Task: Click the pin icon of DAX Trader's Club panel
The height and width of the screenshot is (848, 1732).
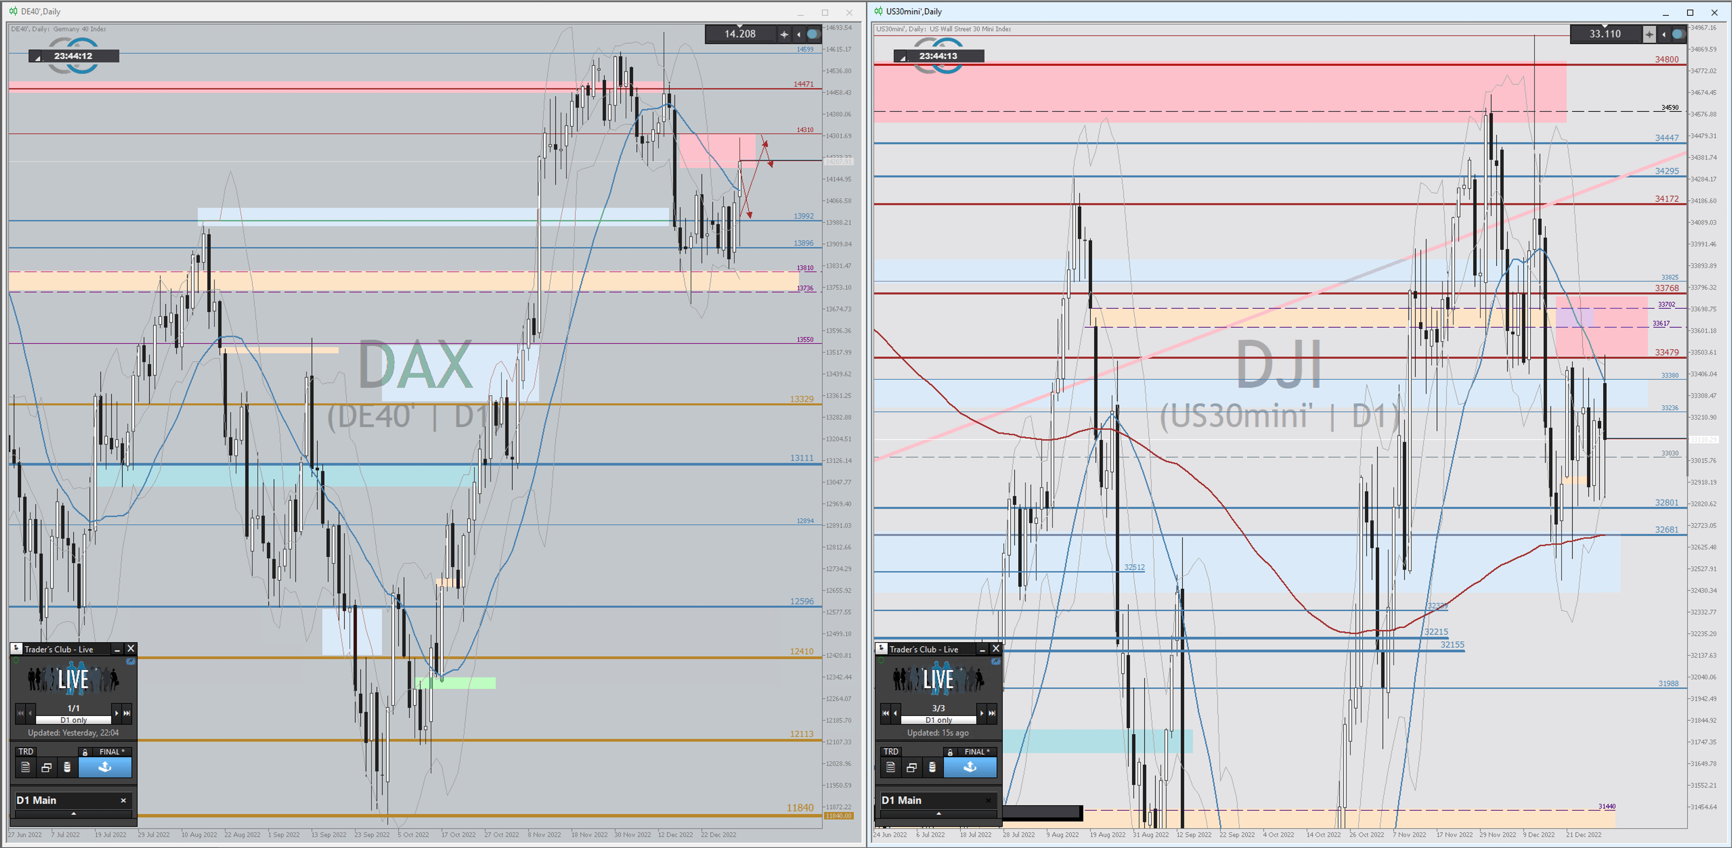Action: pyautogui.click(x=16, y=648)
